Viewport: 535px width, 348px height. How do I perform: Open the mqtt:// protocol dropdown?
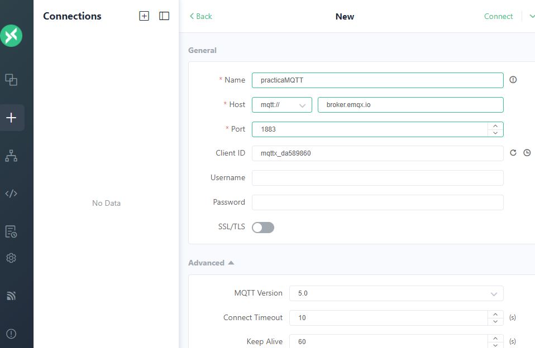pos(282,105)
